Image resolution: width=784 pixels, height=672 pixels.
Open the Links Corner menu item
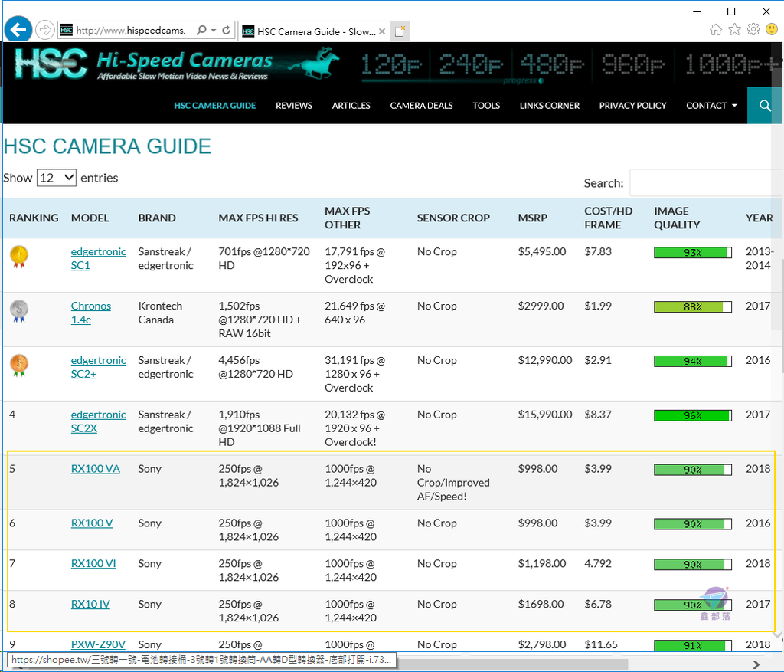click(550, 106)
